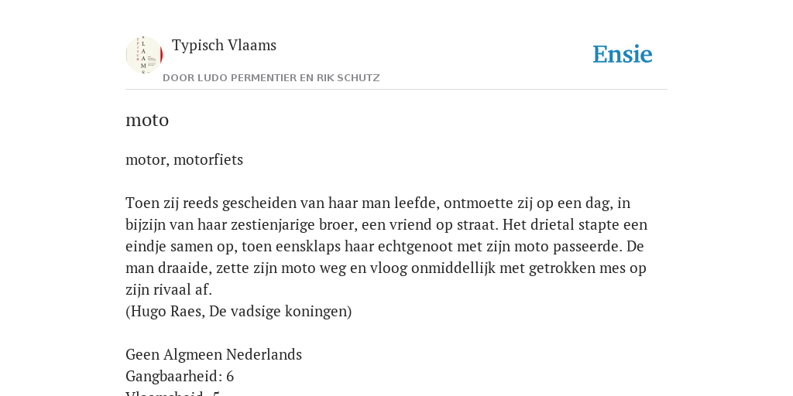Open the Ensie logo link
Screen dimensions: 793x396
coord(622,54)
